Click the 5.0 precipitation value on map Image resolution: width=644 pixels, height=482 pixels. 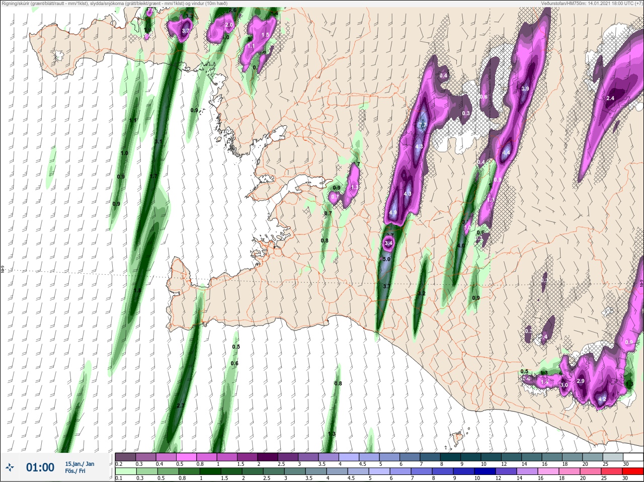click(386, 259)
